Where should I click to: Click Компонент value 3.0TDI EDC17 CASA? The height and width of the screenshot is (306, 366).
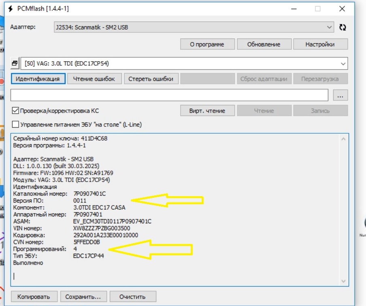pos(99,208)
